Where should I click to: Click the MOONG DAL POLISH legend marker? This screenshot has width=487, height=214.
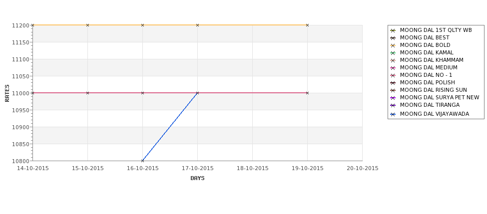point(393,83)
